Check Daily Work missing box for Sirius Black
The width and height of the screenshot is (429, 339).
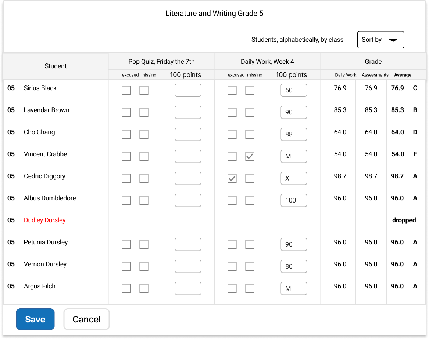pos(250,90)
